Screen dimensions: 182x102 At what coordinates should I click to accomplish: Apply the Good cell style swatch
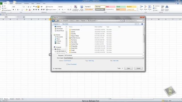[121, 7]
